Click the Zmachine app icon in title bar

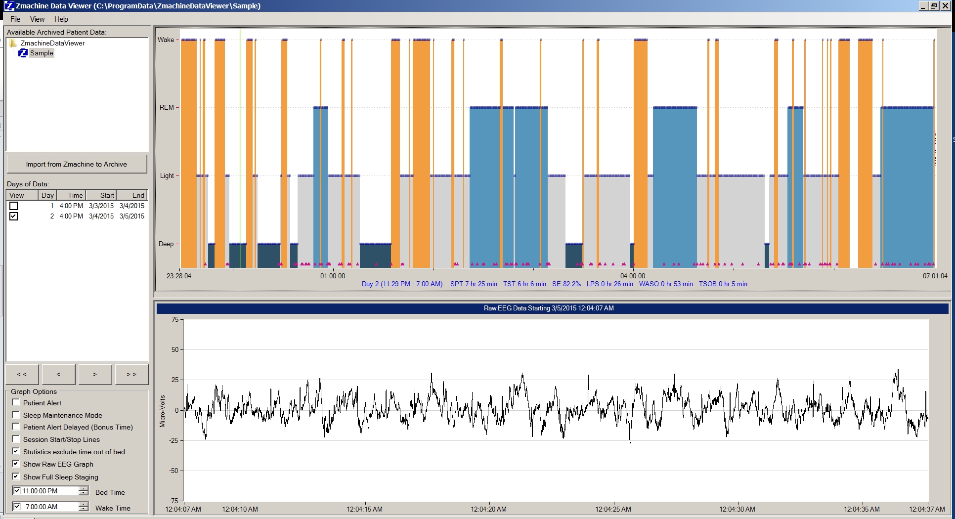pos(9,6)
